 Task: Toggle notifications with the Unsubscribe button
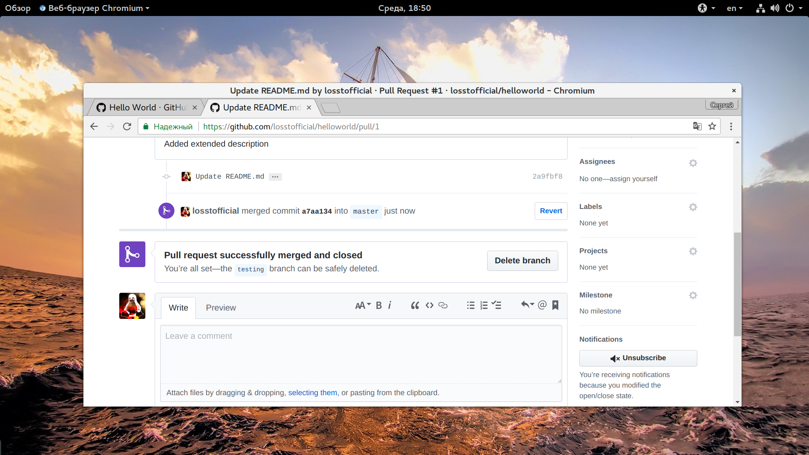pyautogui.click(x=638, y=358)
